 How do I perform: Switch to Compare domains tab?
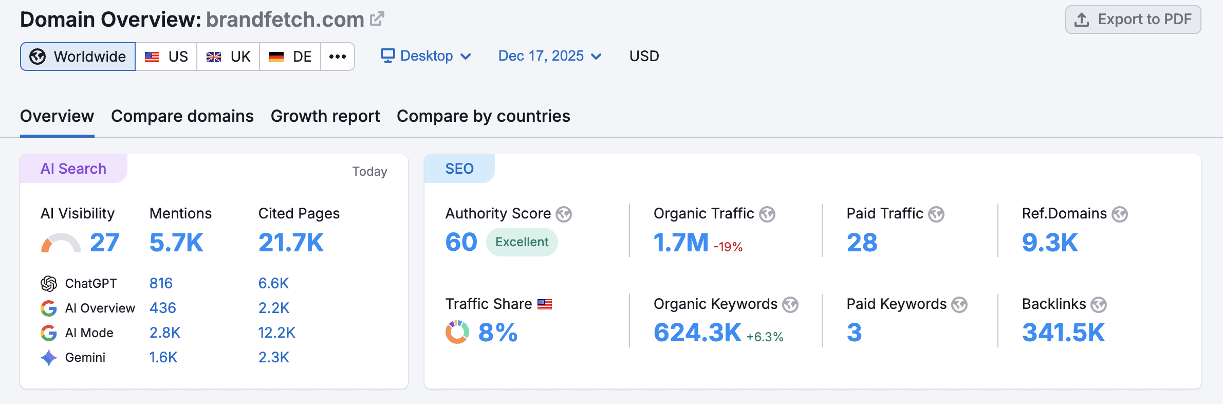coord(182,116)
